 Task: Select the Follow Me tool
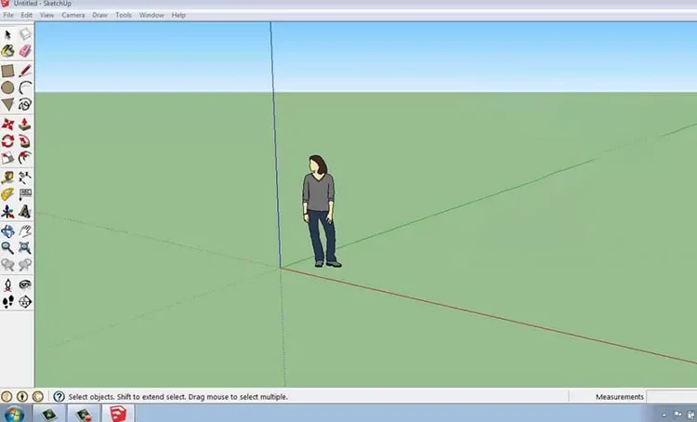tap(25, 141)
